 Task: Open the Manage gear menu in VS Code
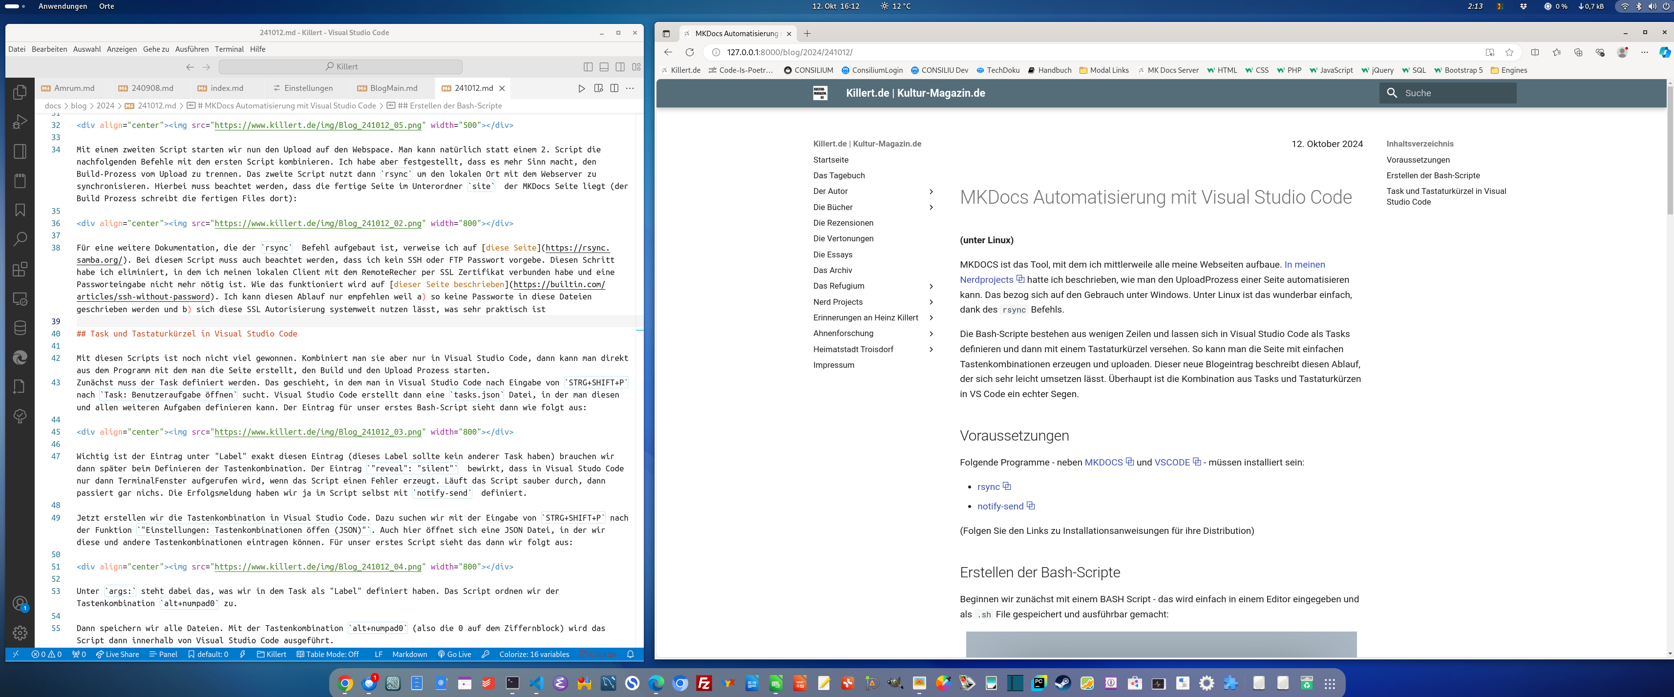(20, 633)
